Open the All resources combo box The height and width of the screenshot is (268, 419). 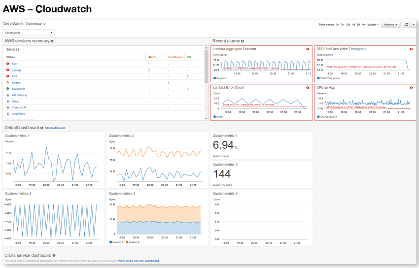click(29, 33)
